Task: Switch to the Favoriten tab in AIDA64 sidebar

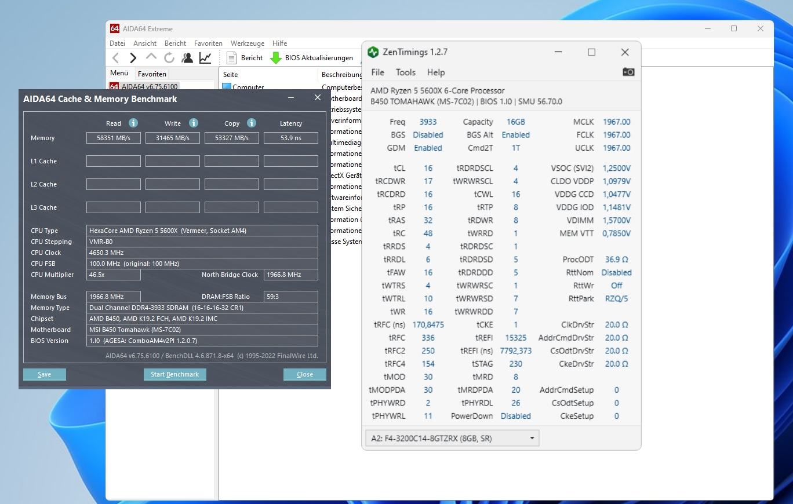Action: tap(152, 74)
